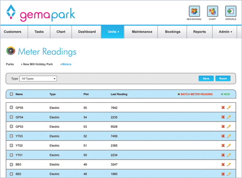The image size is (242, 178).
Task: Delete the BB3 meter
Action: (223, 164)
